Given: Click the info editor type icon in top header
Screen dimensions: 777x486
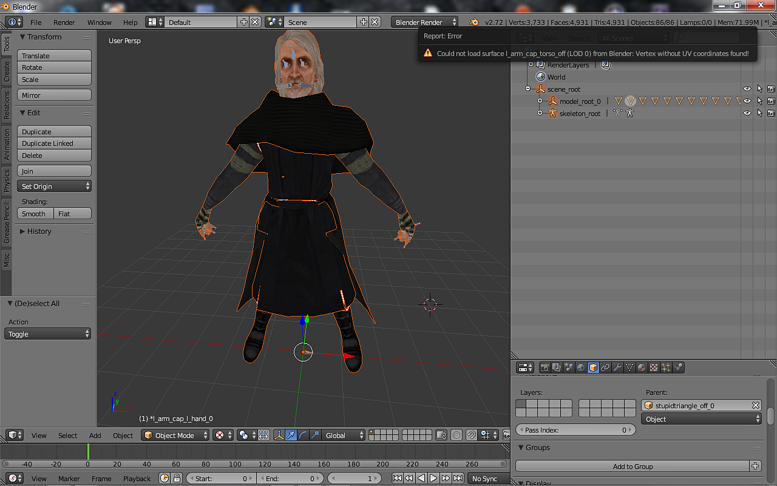Looking at the screenshot, I should pyautogui.click(x=15, y=22).
